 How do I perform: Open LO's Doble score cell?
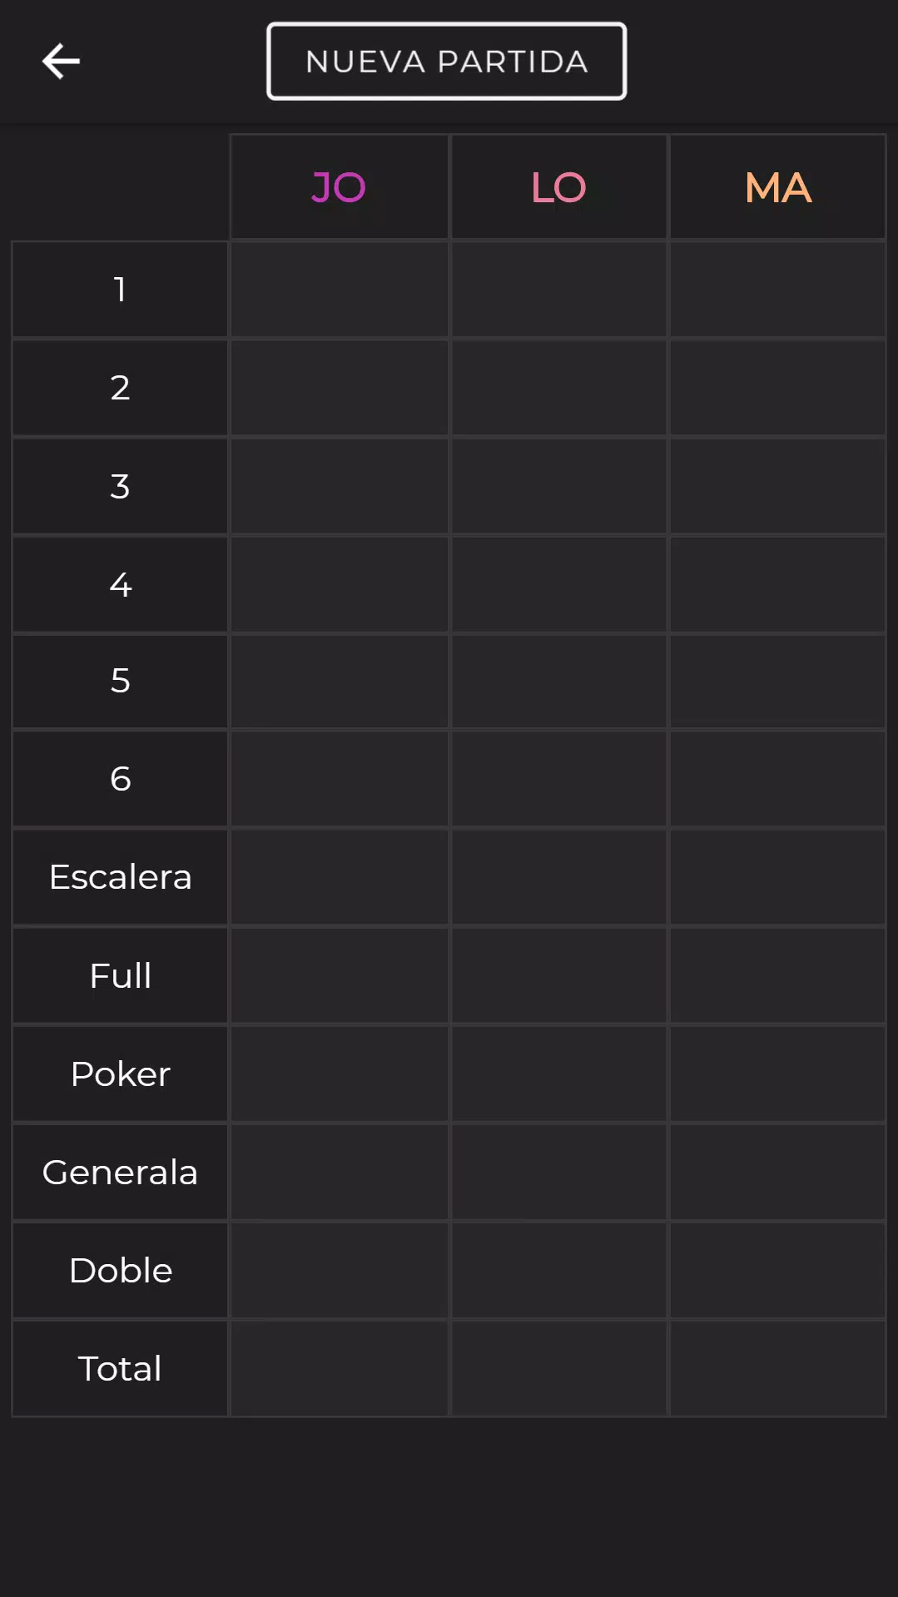558,1270
